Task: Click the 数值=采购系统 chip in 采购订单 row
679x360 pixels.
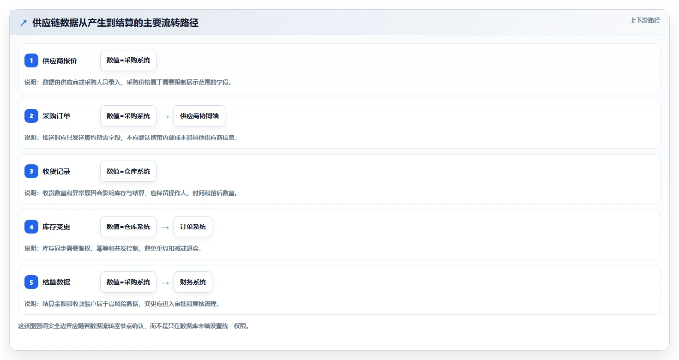Action: coord(128,116)
